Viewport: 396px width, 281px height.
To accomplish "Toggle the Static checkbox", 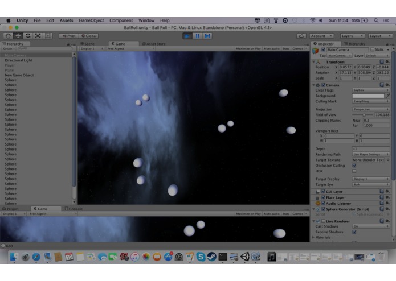I will pos(372,49).
